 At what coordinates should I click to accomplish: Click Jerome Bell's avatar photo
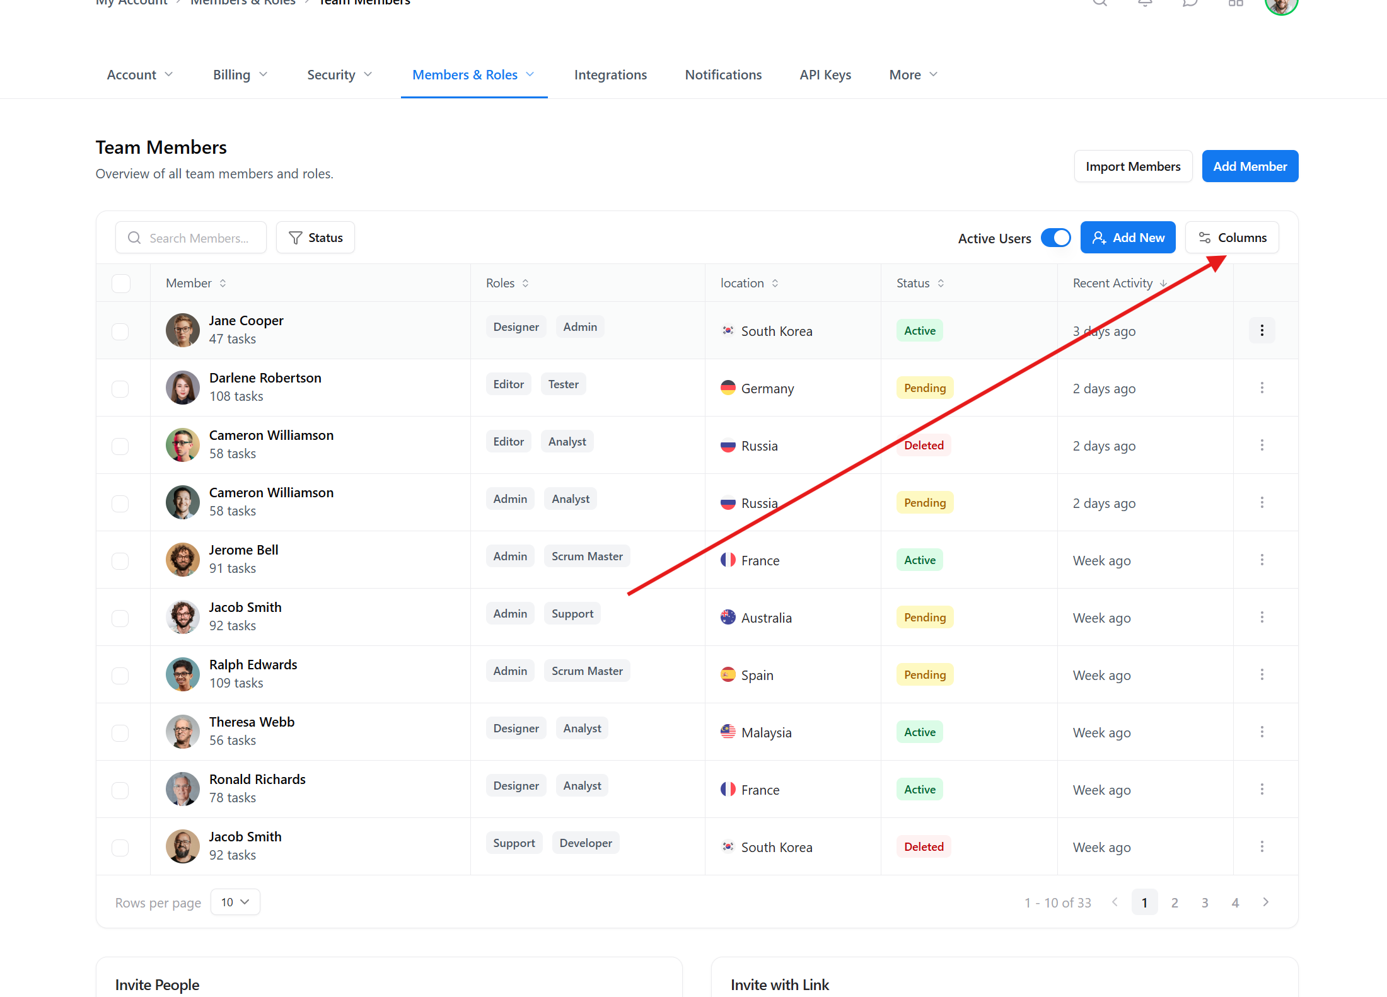click(183, 560)
